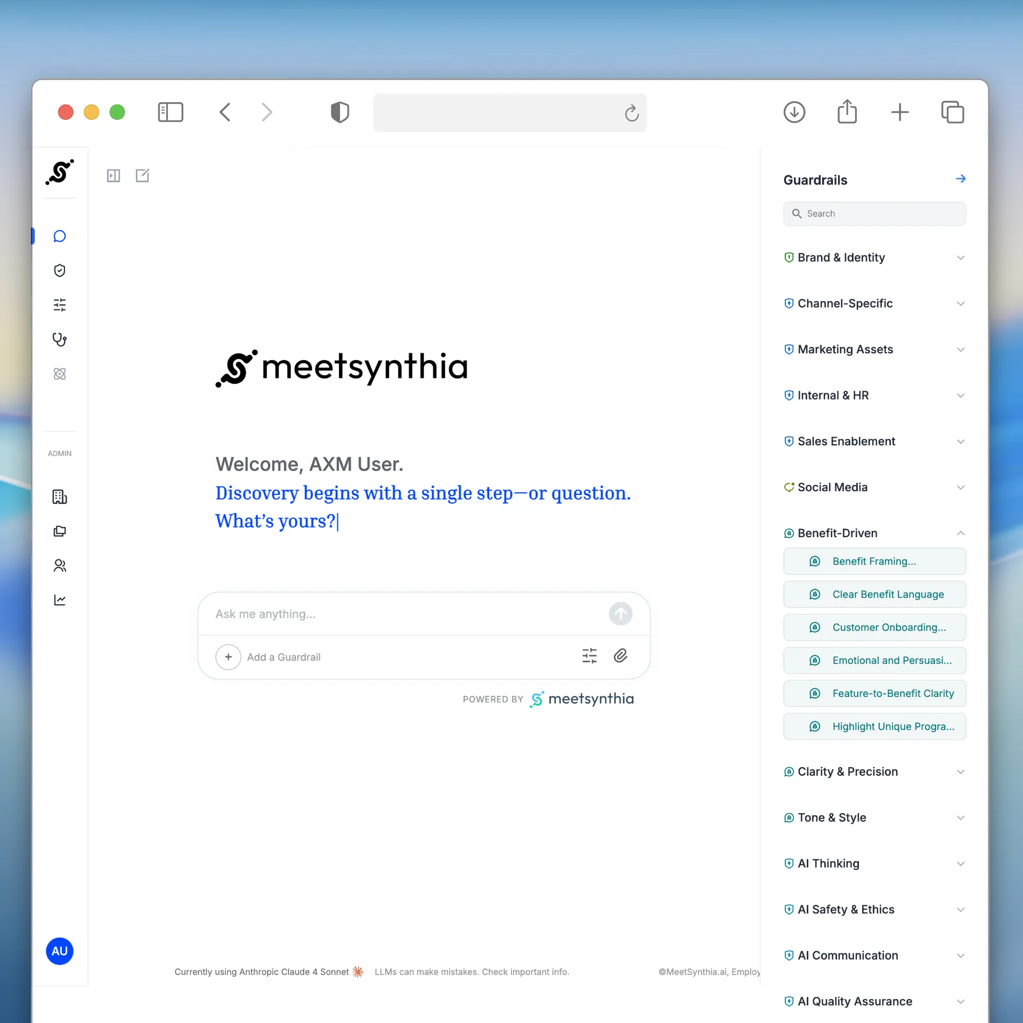Open the stethoscope diagnostics icon in sidebar
Image resolution: width=1023 pixels, height=1023 pixels.
60,339
